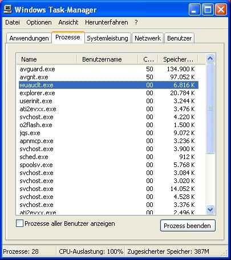Select svchost.exe row with 14.052 K
This screenshot has height=260, width=231.
(108, 189)
